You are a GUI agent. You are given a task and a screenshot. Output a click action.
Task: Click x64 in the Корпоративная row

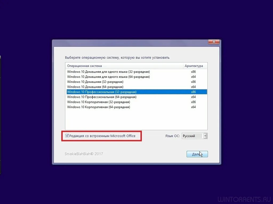pos(193,107)
